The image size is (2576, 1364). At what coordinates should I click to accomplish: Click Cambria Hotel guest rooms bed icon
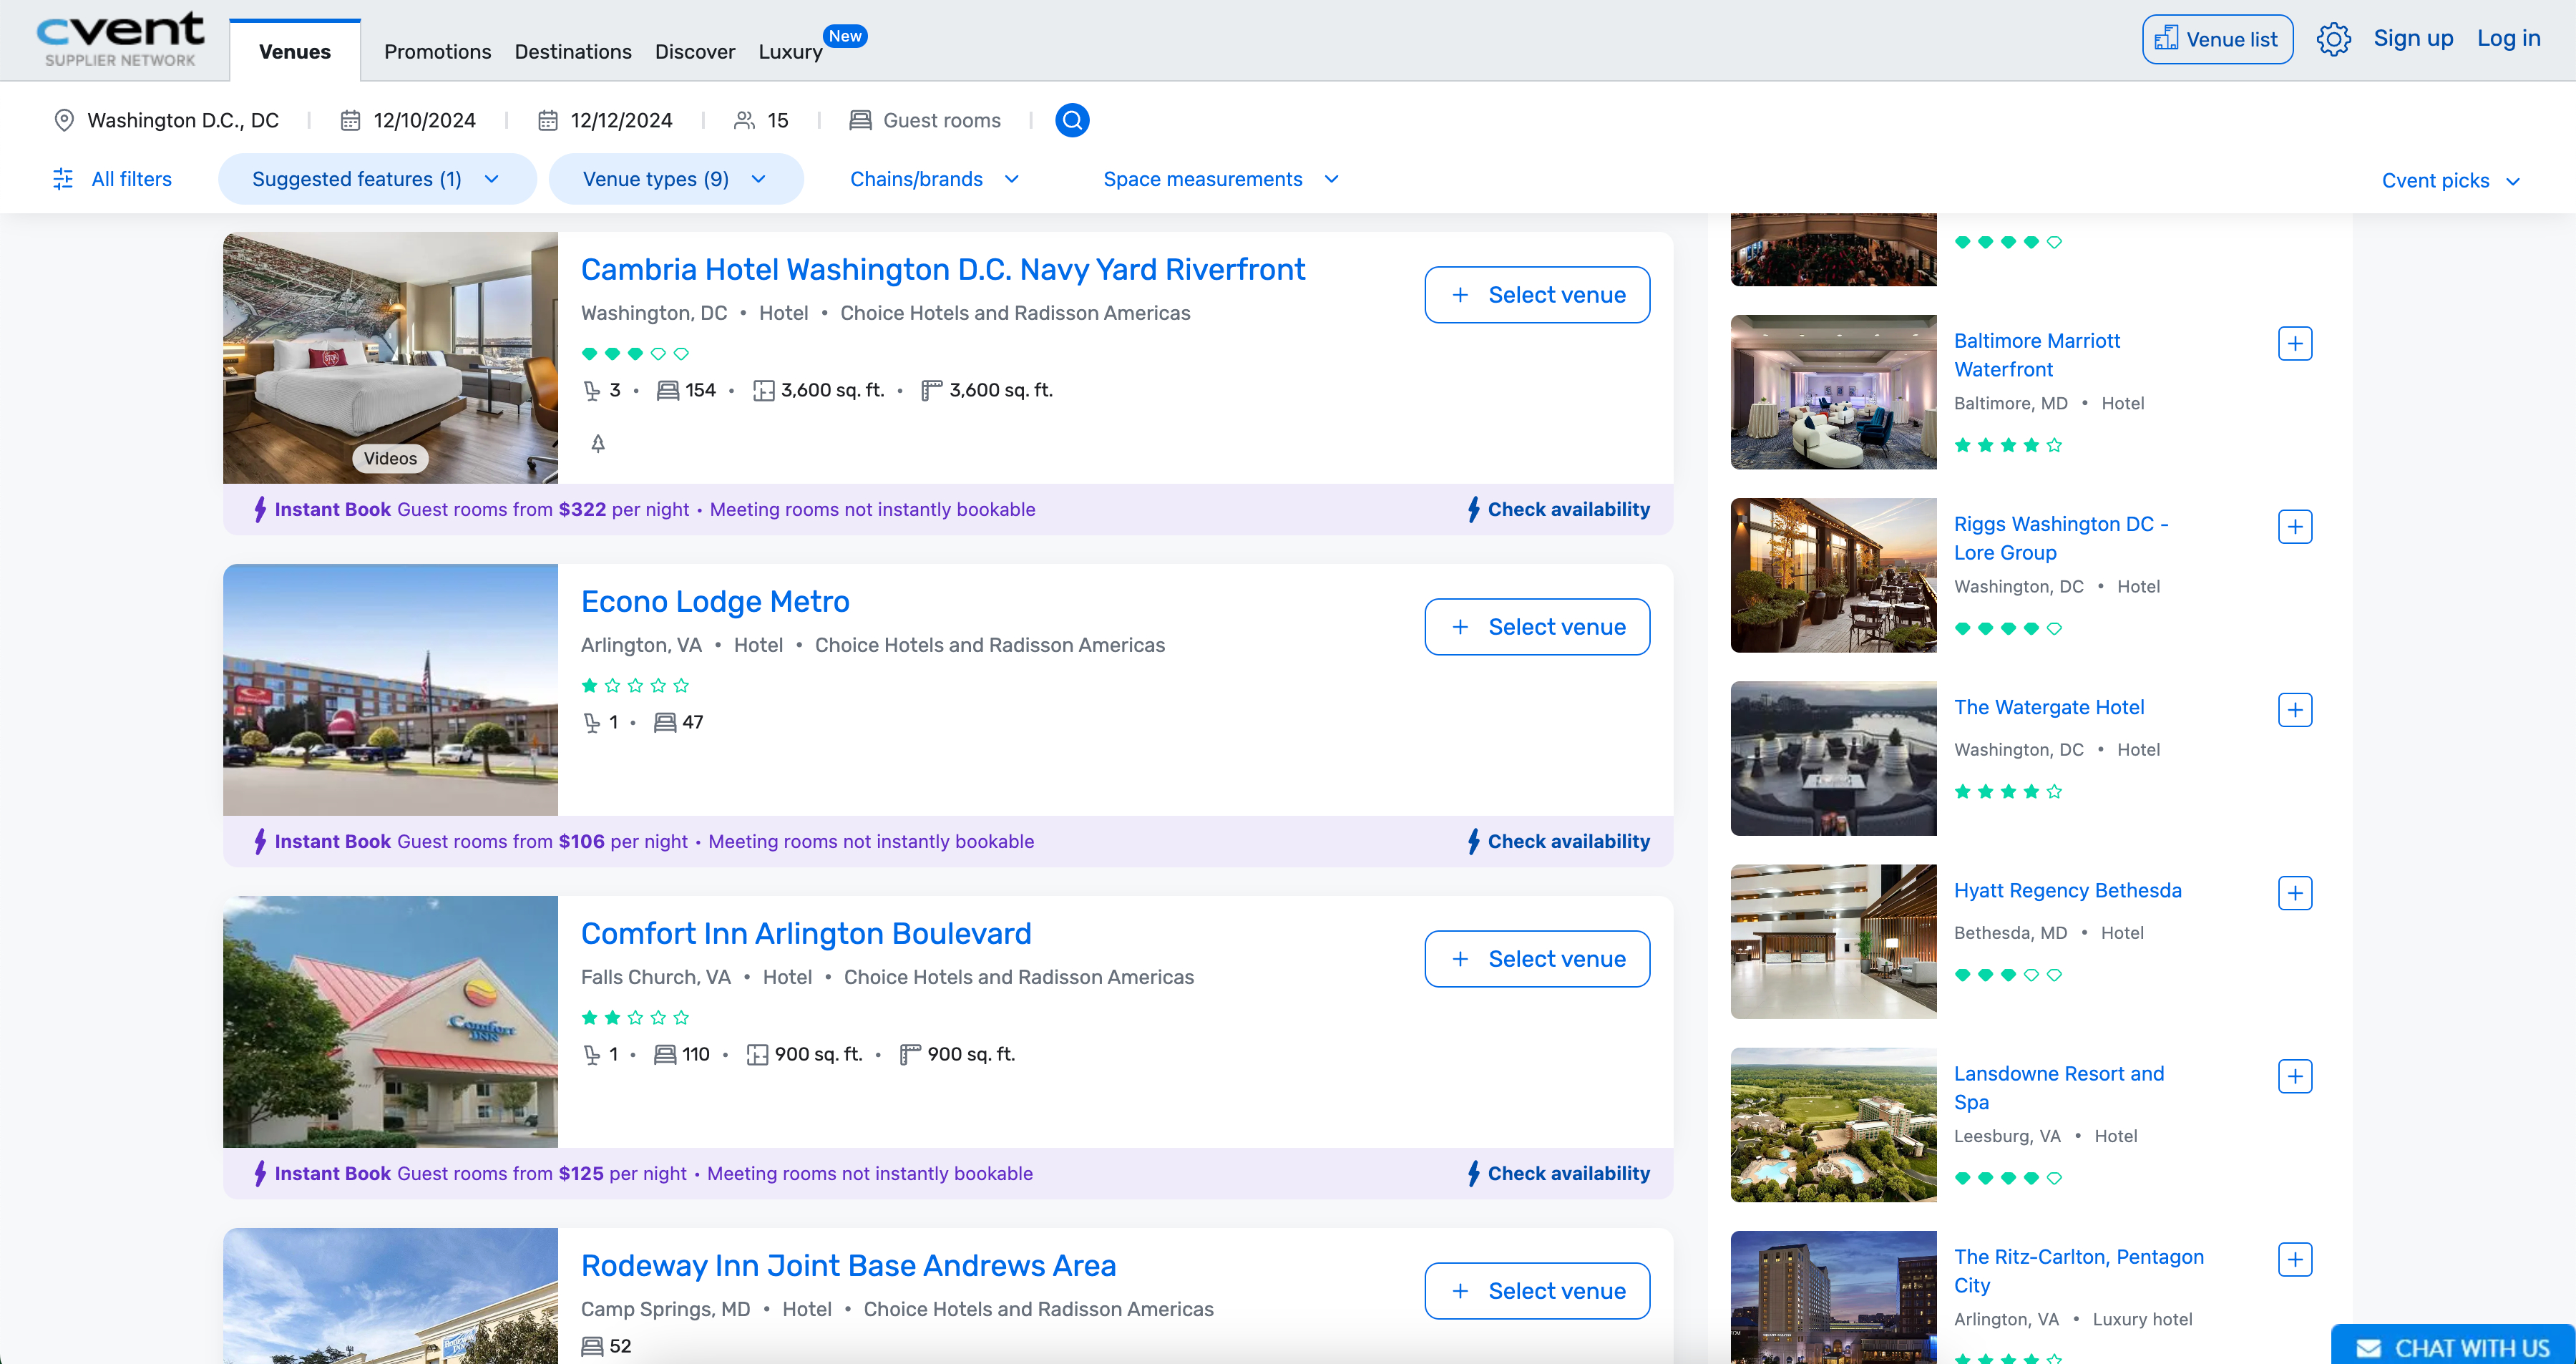coord(668,390)
